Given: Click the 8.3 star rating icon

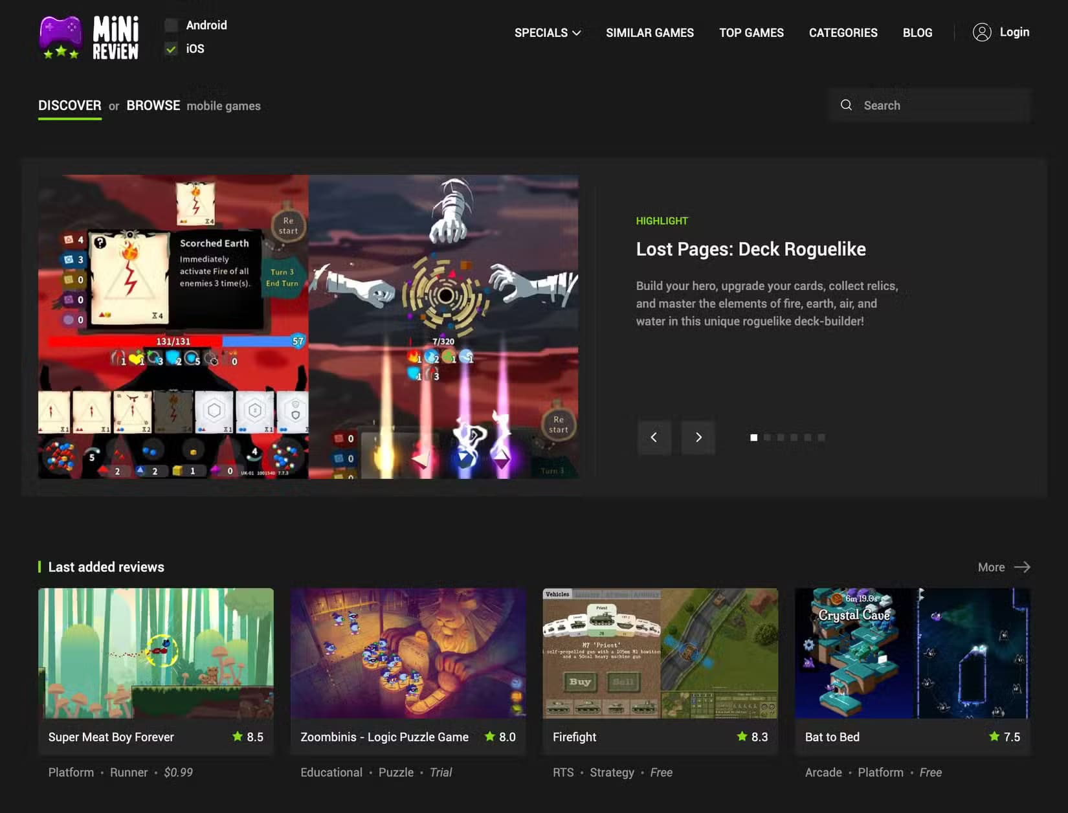Looking at the screenshot, I should point(742,737).
